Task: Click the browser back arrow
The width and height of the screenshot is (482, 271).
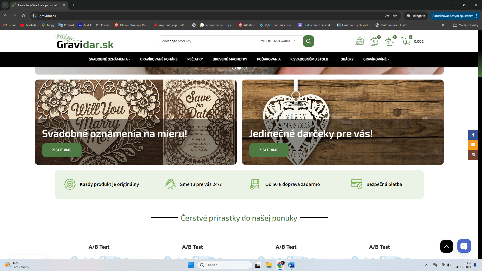Action: (x=6, y=16)
